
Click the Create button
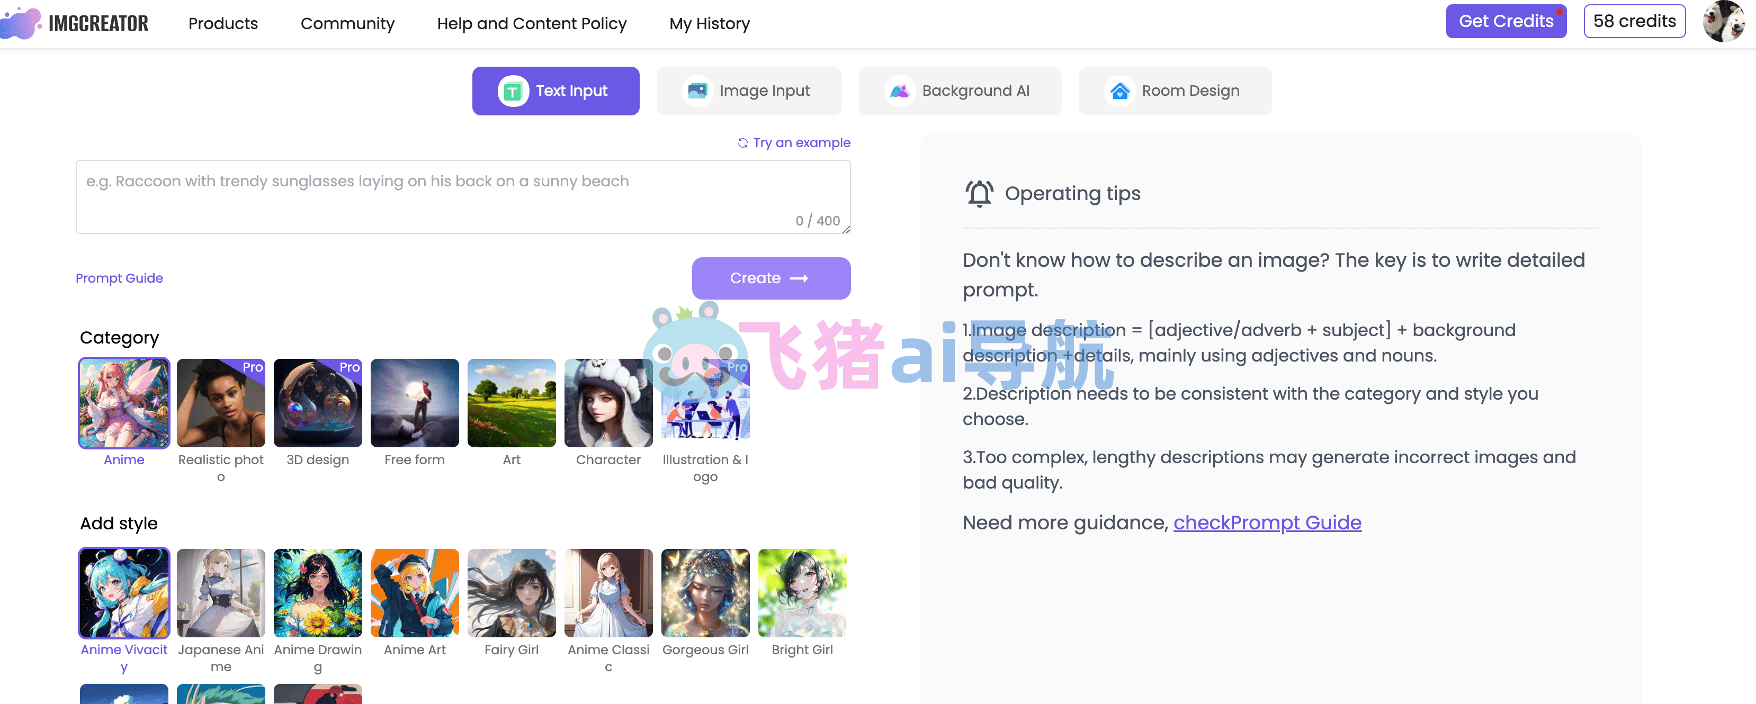point(771,278)
